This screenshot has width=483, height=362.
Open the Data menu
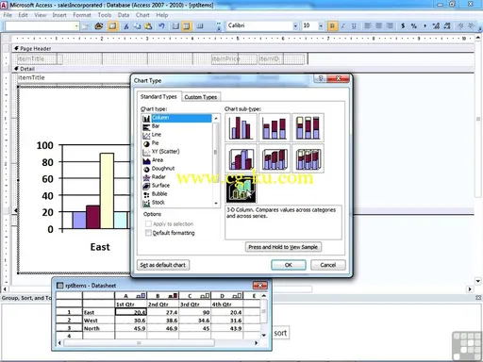124,15
